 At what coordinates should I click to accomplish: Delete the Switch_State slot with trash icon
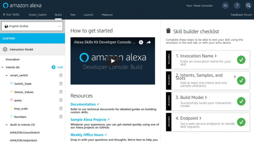click(x=61, y=84)
